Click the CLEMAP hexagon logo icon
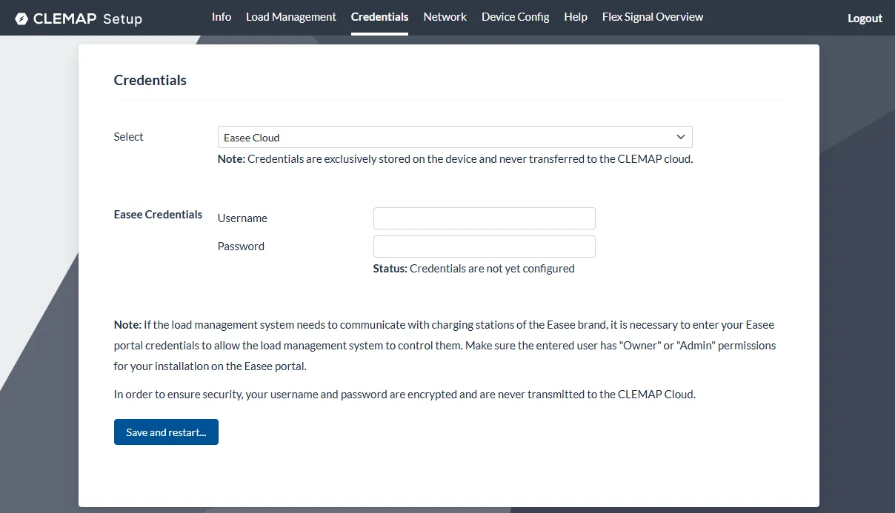The width and height of the screenshot is (895, 513). 21,19
